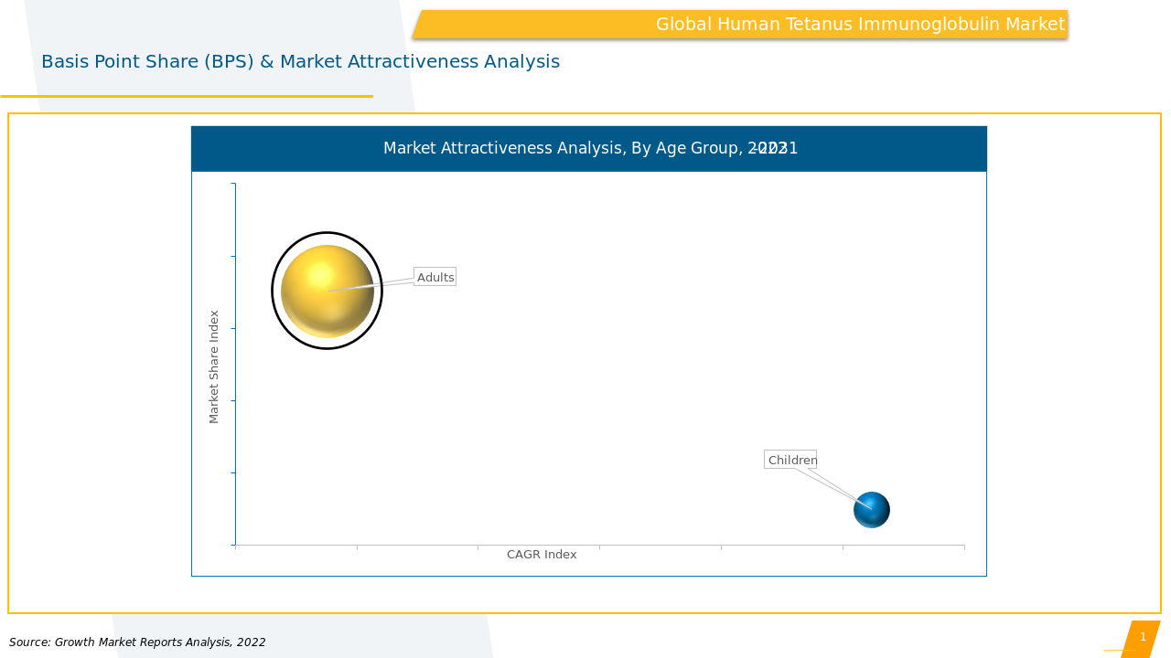Click the overlapping year text in chart title
The height and width of the screenshot is (658, 1171).
tap(773, 148)
